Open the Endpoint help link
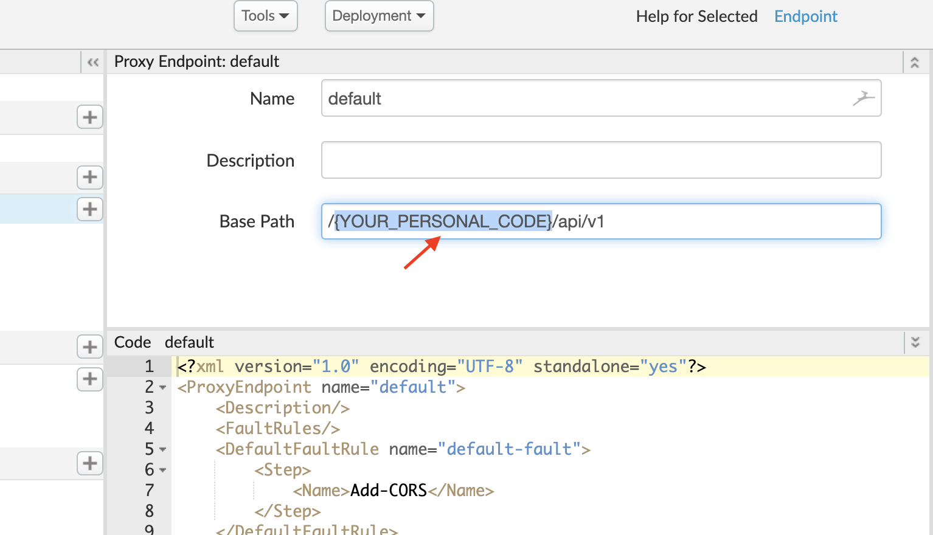 pos(806,16)
